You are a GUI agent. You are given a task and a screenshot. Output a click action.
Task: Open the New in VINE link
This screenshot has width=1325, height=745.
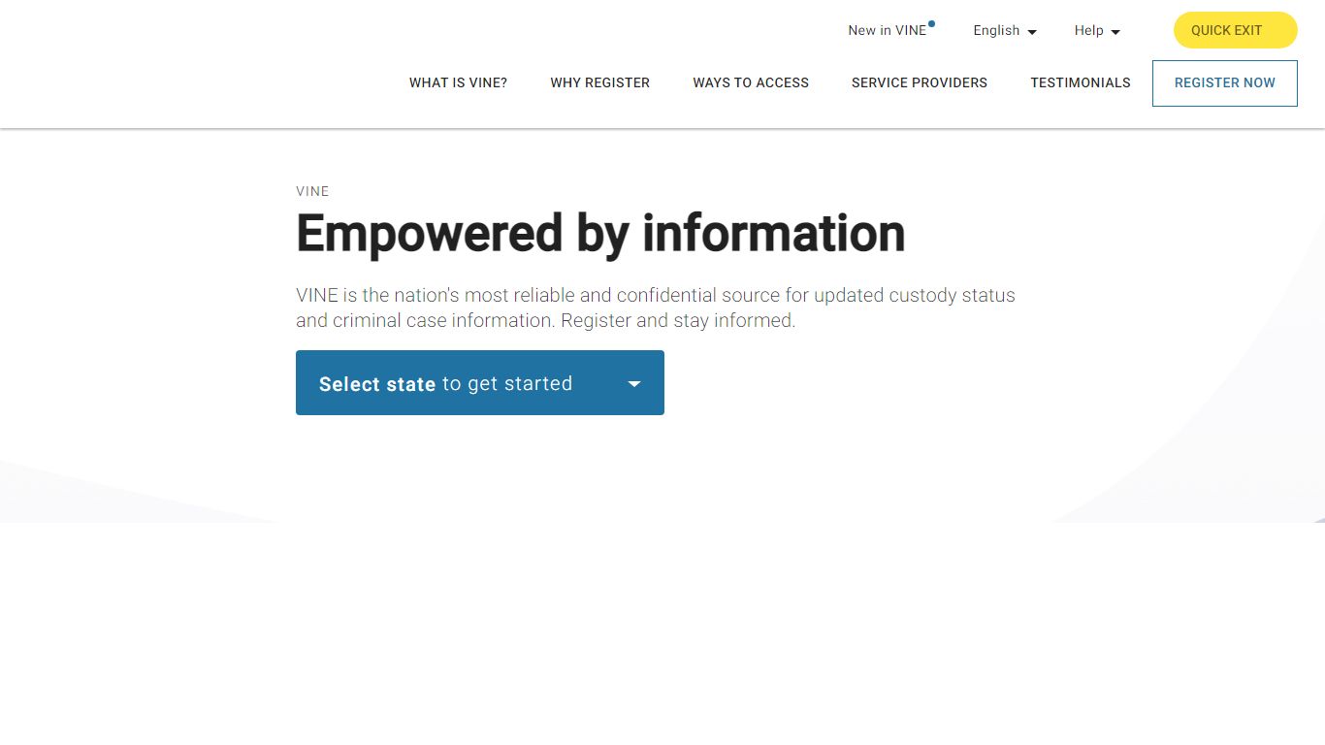point(887,30)
